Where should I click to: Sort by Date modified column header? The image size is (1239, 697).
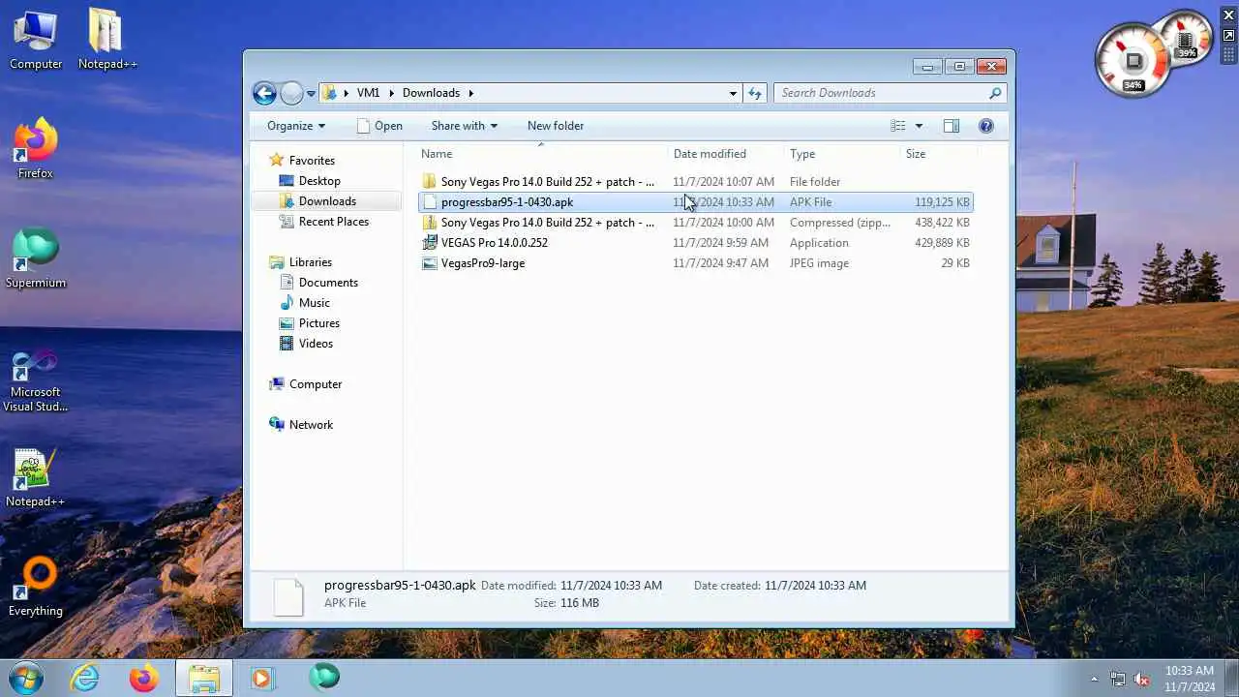(726, 154)
